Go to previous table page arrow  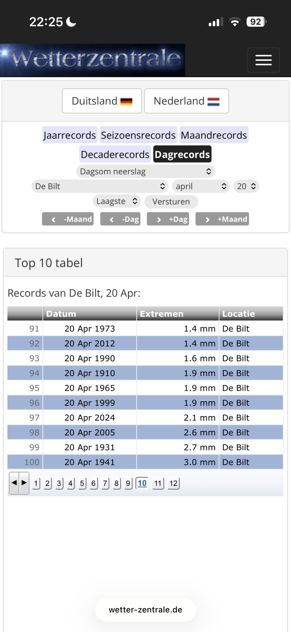[14, 483]
